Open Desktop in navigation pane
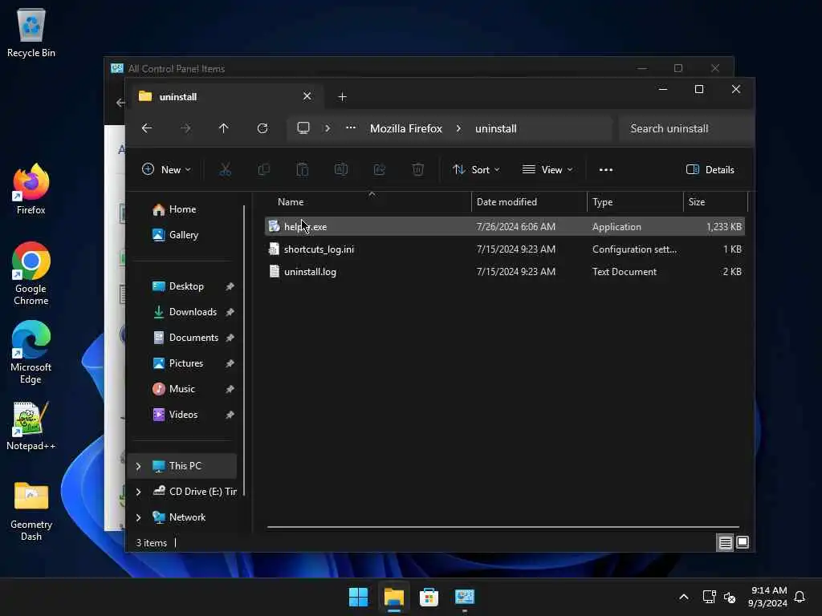Image resolution: width=822 pixels, height=616 pixels. click(182, 286)
